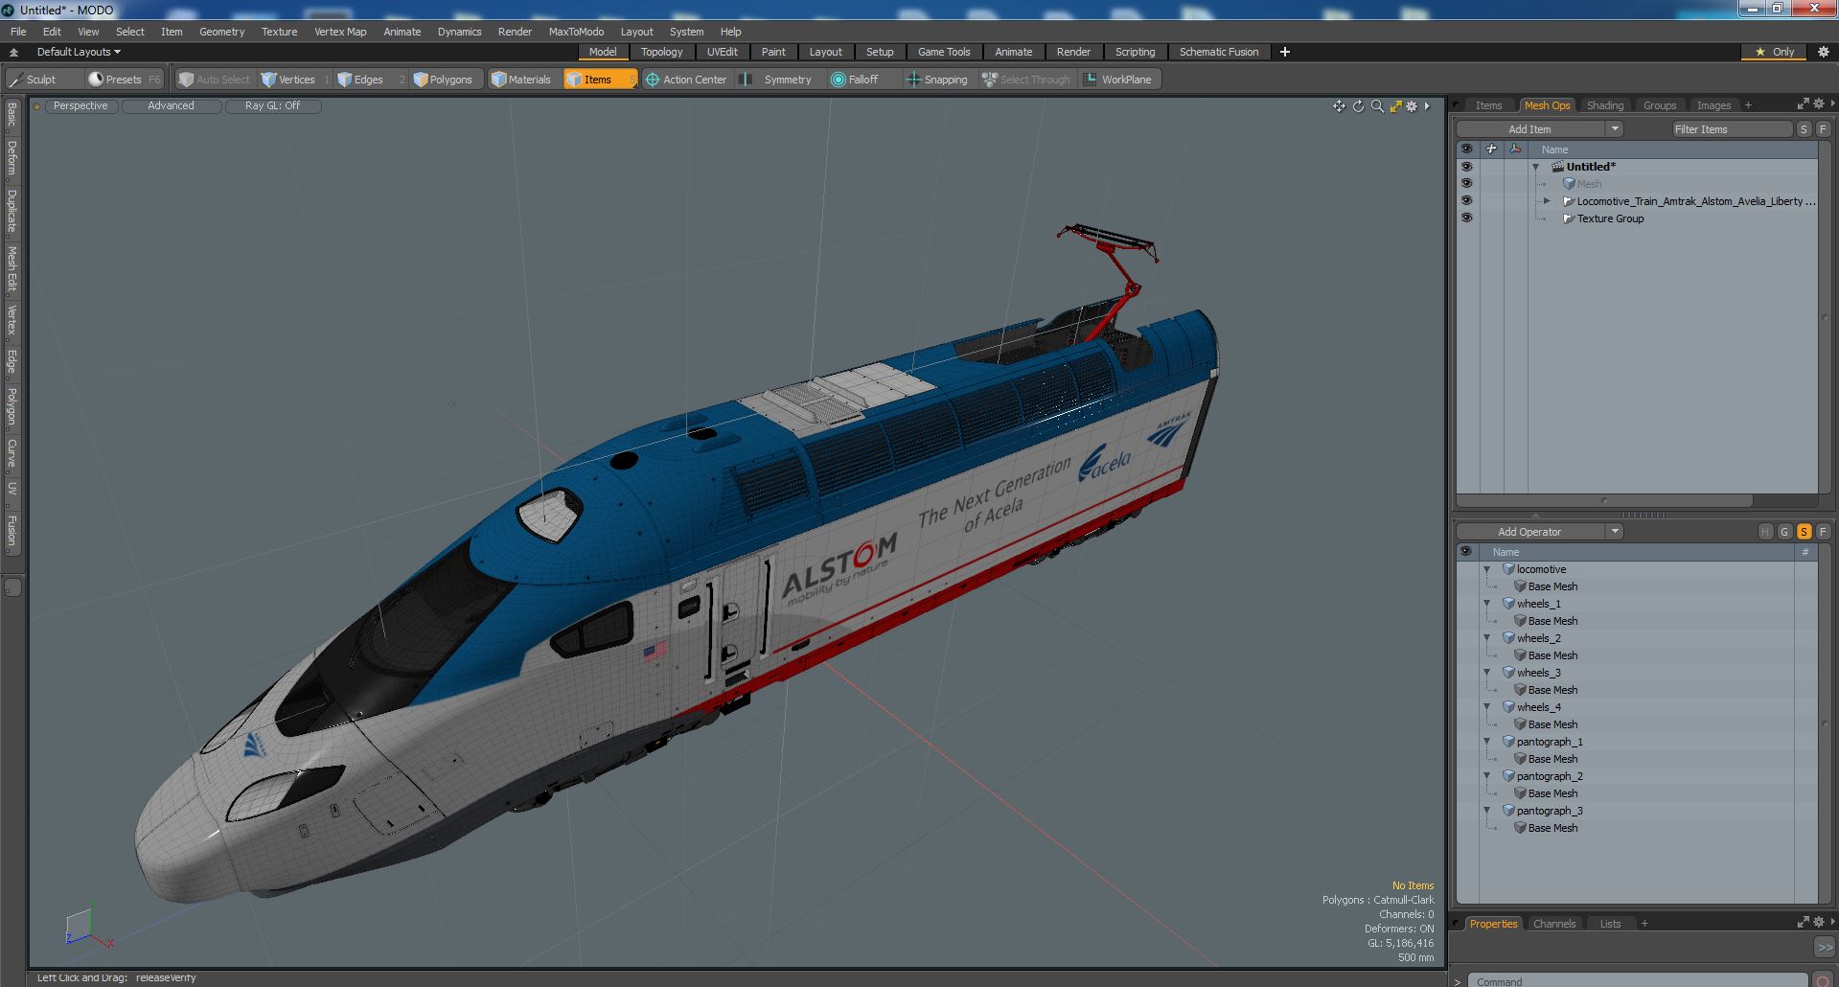This screenshot has width=1839, height=987.
Task: Expand the Locomotive_Train_Amtrak group
Action: click(1547, 201)
